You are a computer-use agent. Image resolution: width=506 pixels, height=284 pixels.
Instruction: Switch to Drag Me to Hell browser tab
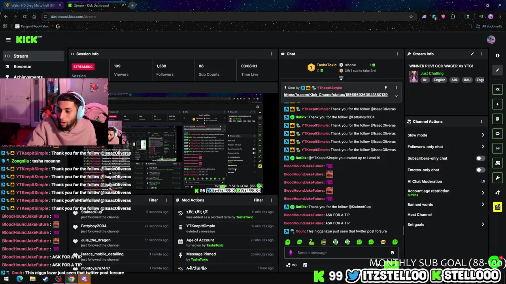point(33,6)
